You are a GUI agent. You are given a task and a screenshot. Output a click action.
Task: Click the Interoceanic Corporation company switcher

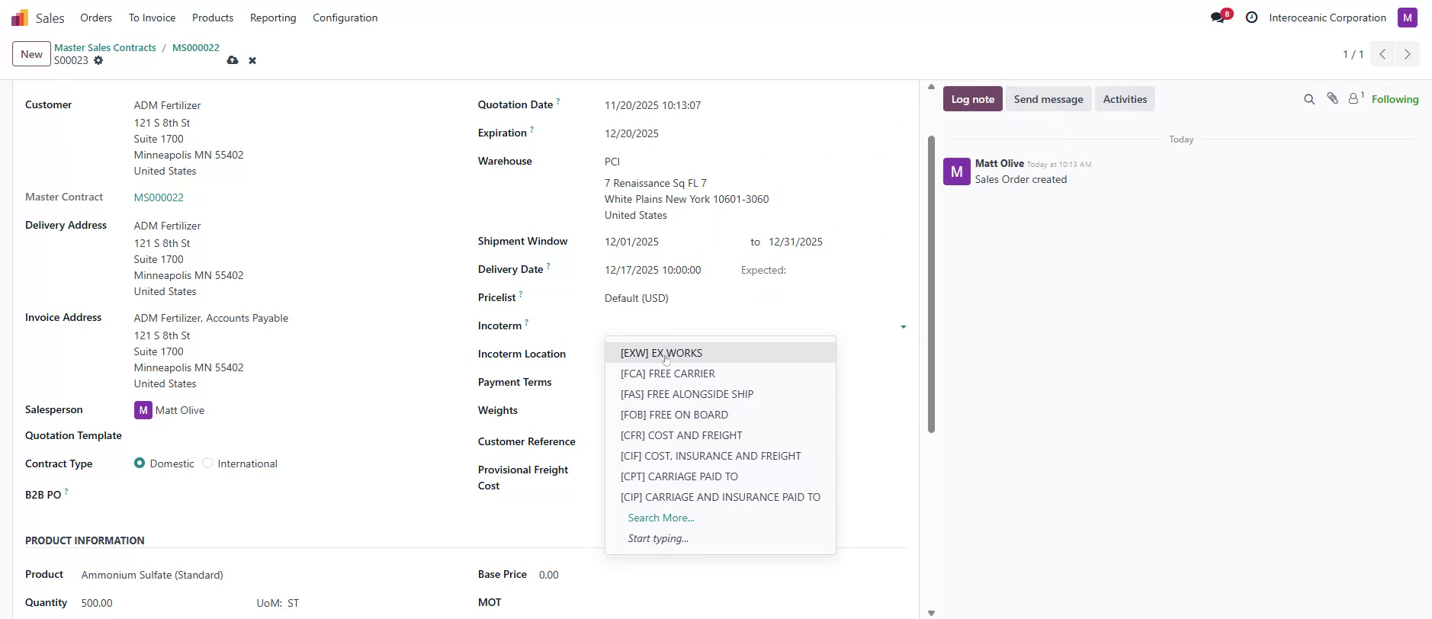[x=1328, y=18]
